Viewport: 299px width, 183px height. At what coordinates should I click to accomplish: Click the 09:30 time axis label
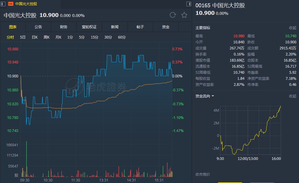[25, 180]
